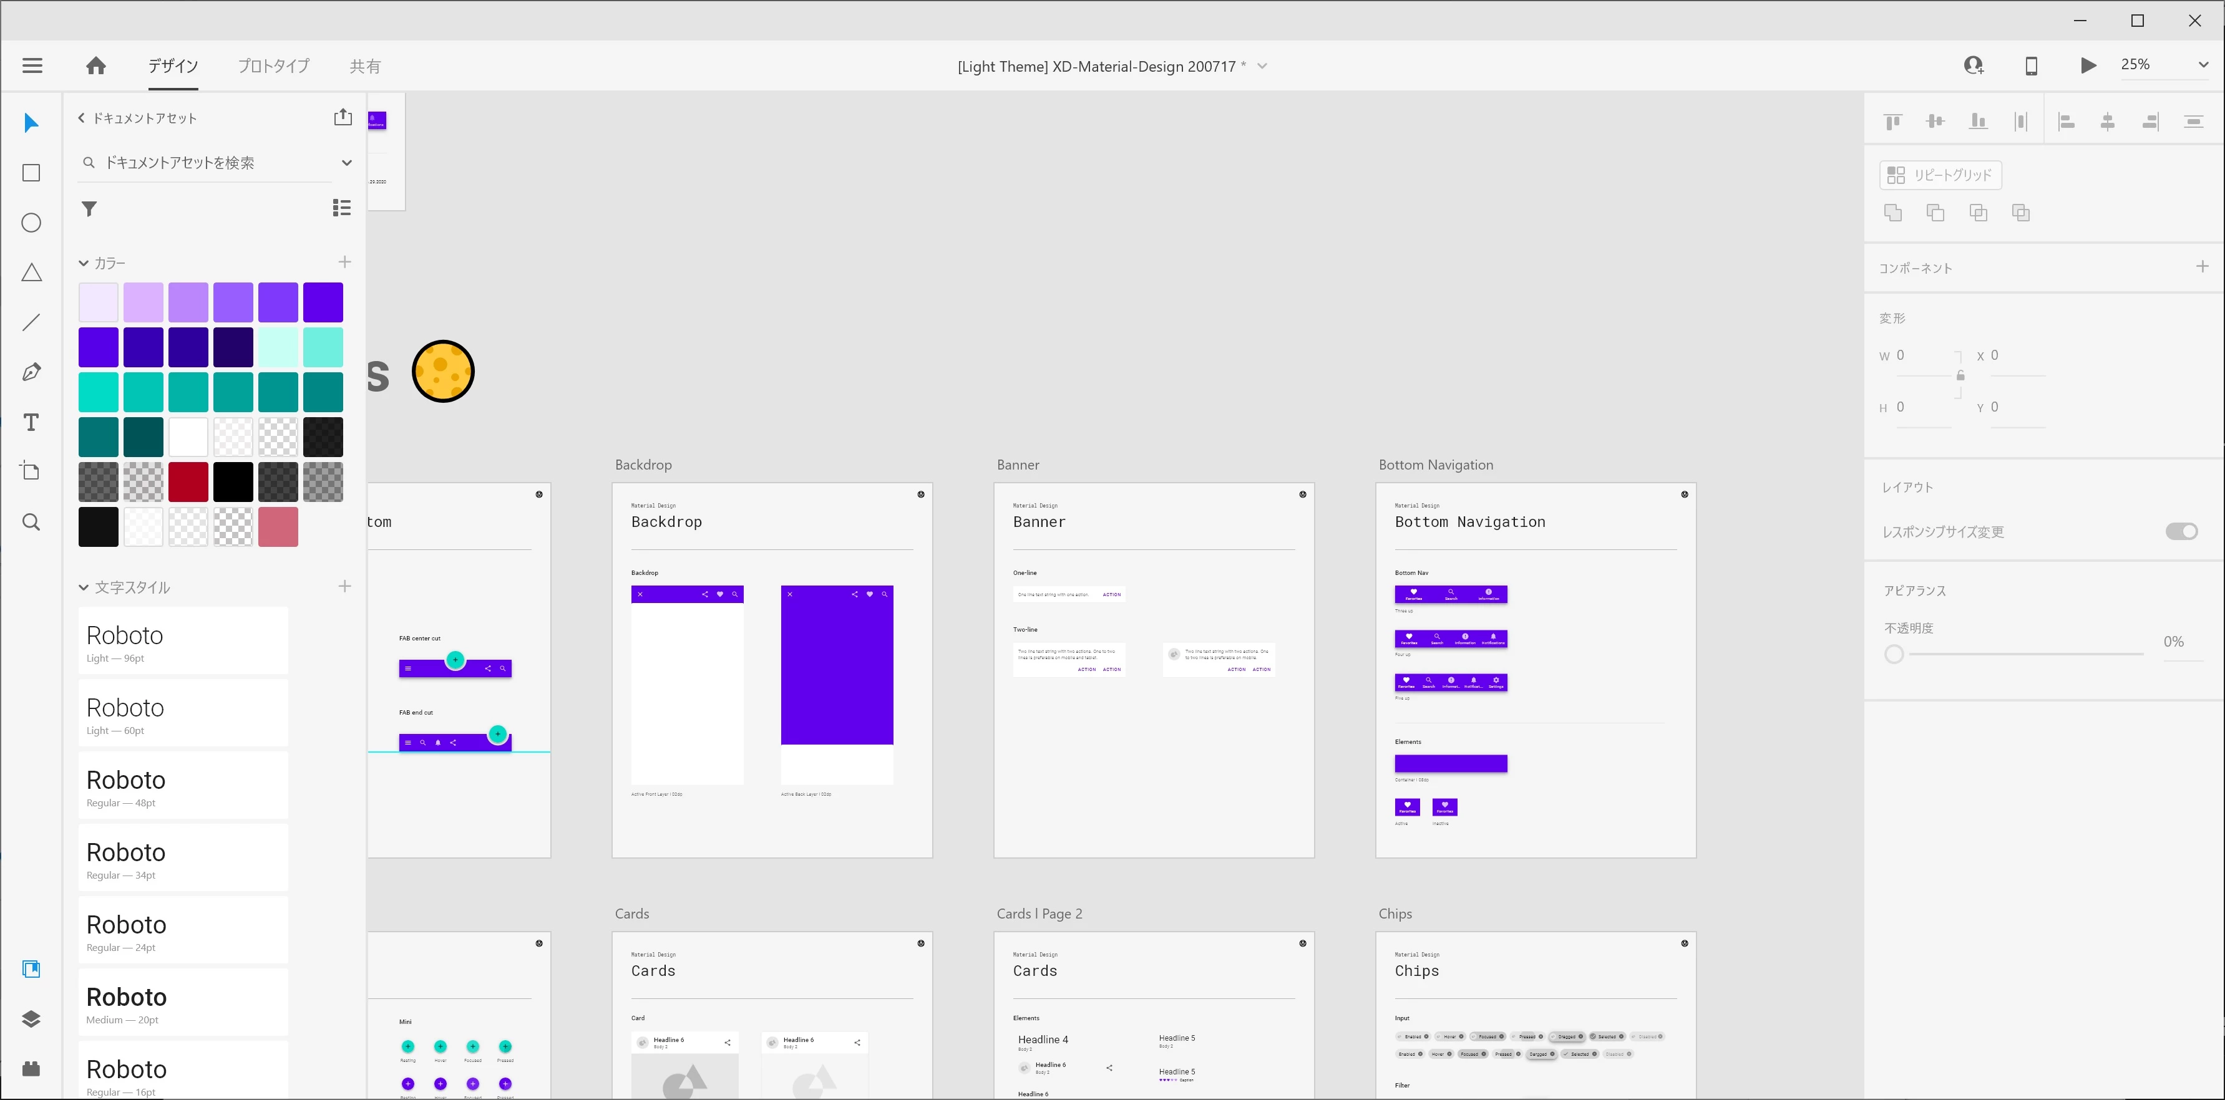This screenshot has height=1100, width=2225.
Task: Pick the Polygon triangle tool
Action: click(32, 273)
